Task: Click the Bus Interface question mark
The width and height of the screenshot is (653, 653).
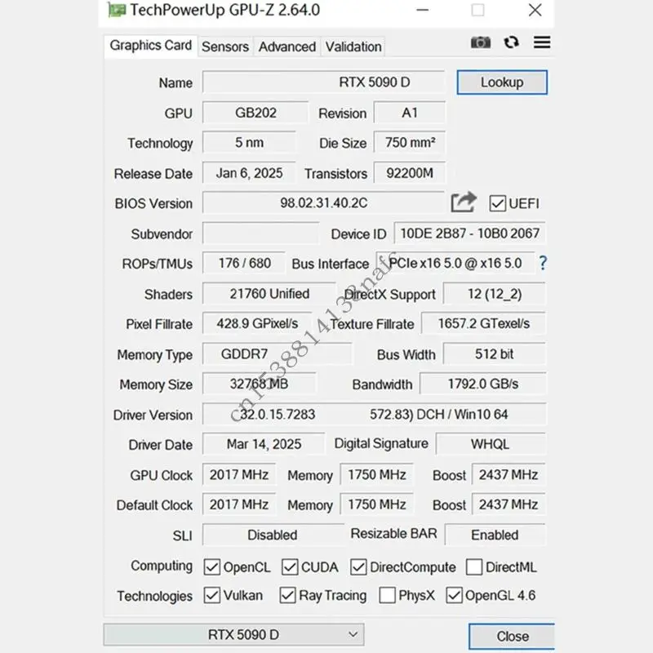Action: coord(543,263)
